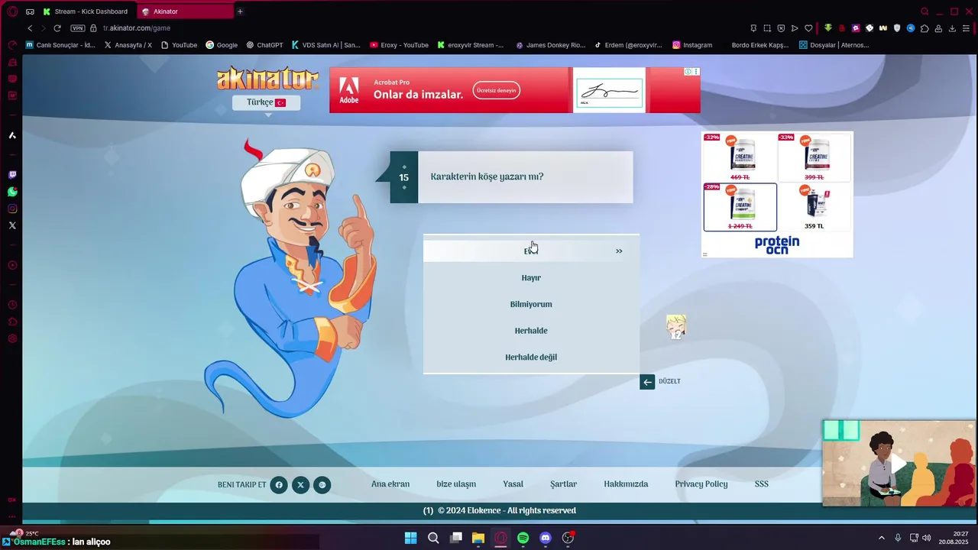The width and height of the screenshot is (978, 550).
Task: Open the Google bookmark
Action: pyautogui.click(x=222, y=45)
